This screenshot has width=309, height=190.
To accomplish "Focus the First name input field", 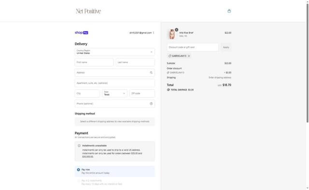I will [94, 62].
